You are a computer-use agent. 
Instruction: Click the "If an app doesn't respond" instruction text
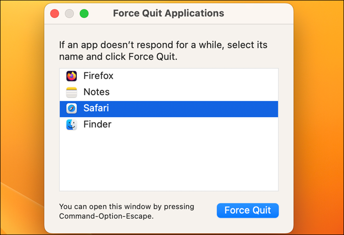[x=163, y=51]
